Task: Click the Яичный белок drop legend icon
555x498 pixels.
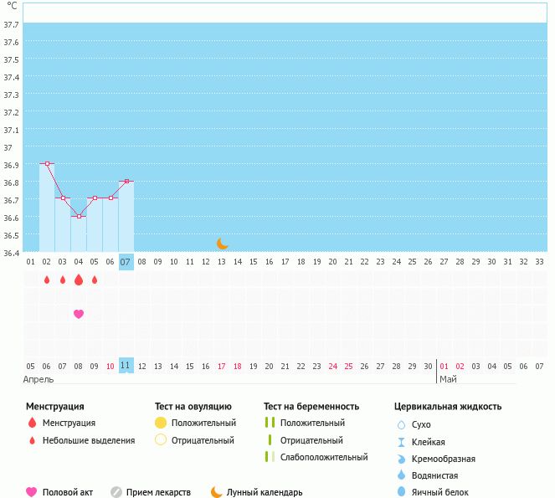Action: click(x=400, y=492)
